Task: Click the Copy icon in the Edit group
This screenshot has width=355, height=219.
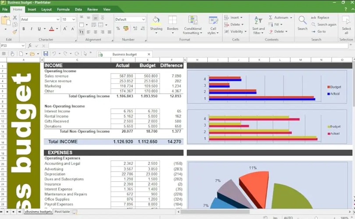Action: [15, 25]
